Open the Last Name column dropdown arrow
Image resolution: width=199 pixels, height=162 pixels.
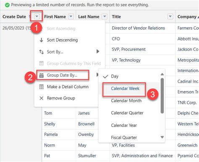pyautogui.click(x=105, y=16)
